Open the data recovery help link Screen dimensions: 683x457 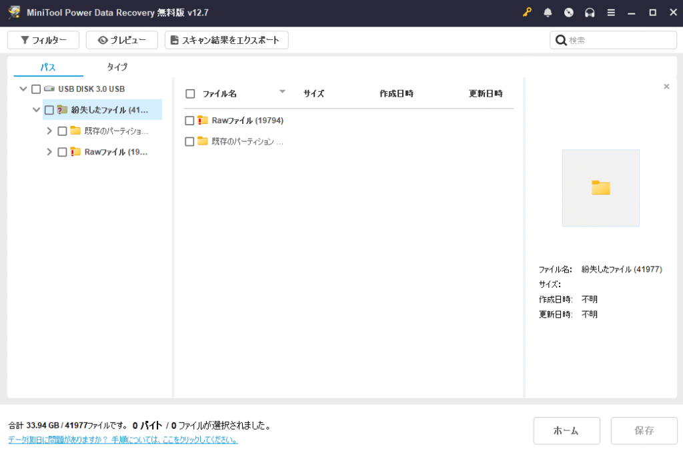point(123,440)
